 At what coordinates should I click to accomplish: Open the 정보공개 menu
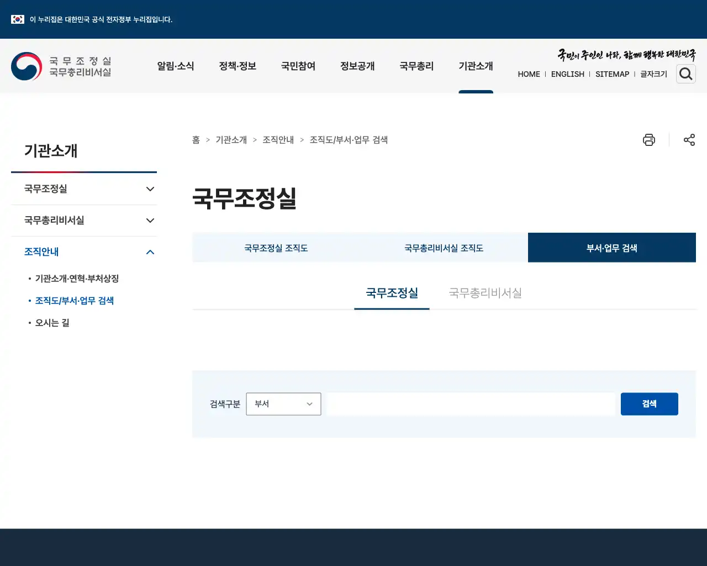(x=357, y=66)
